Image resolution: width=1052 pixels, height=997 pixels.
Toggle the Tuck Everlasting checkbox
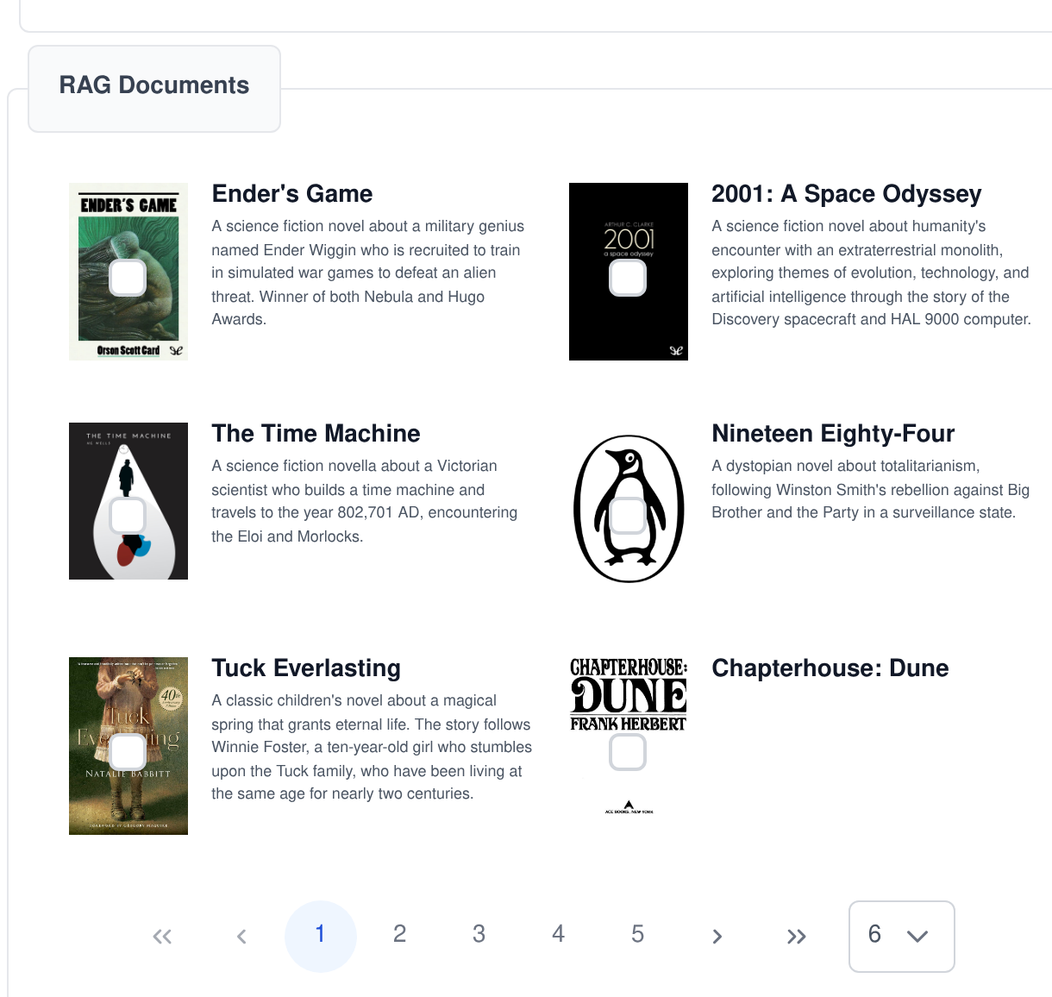tap(128, 752)
